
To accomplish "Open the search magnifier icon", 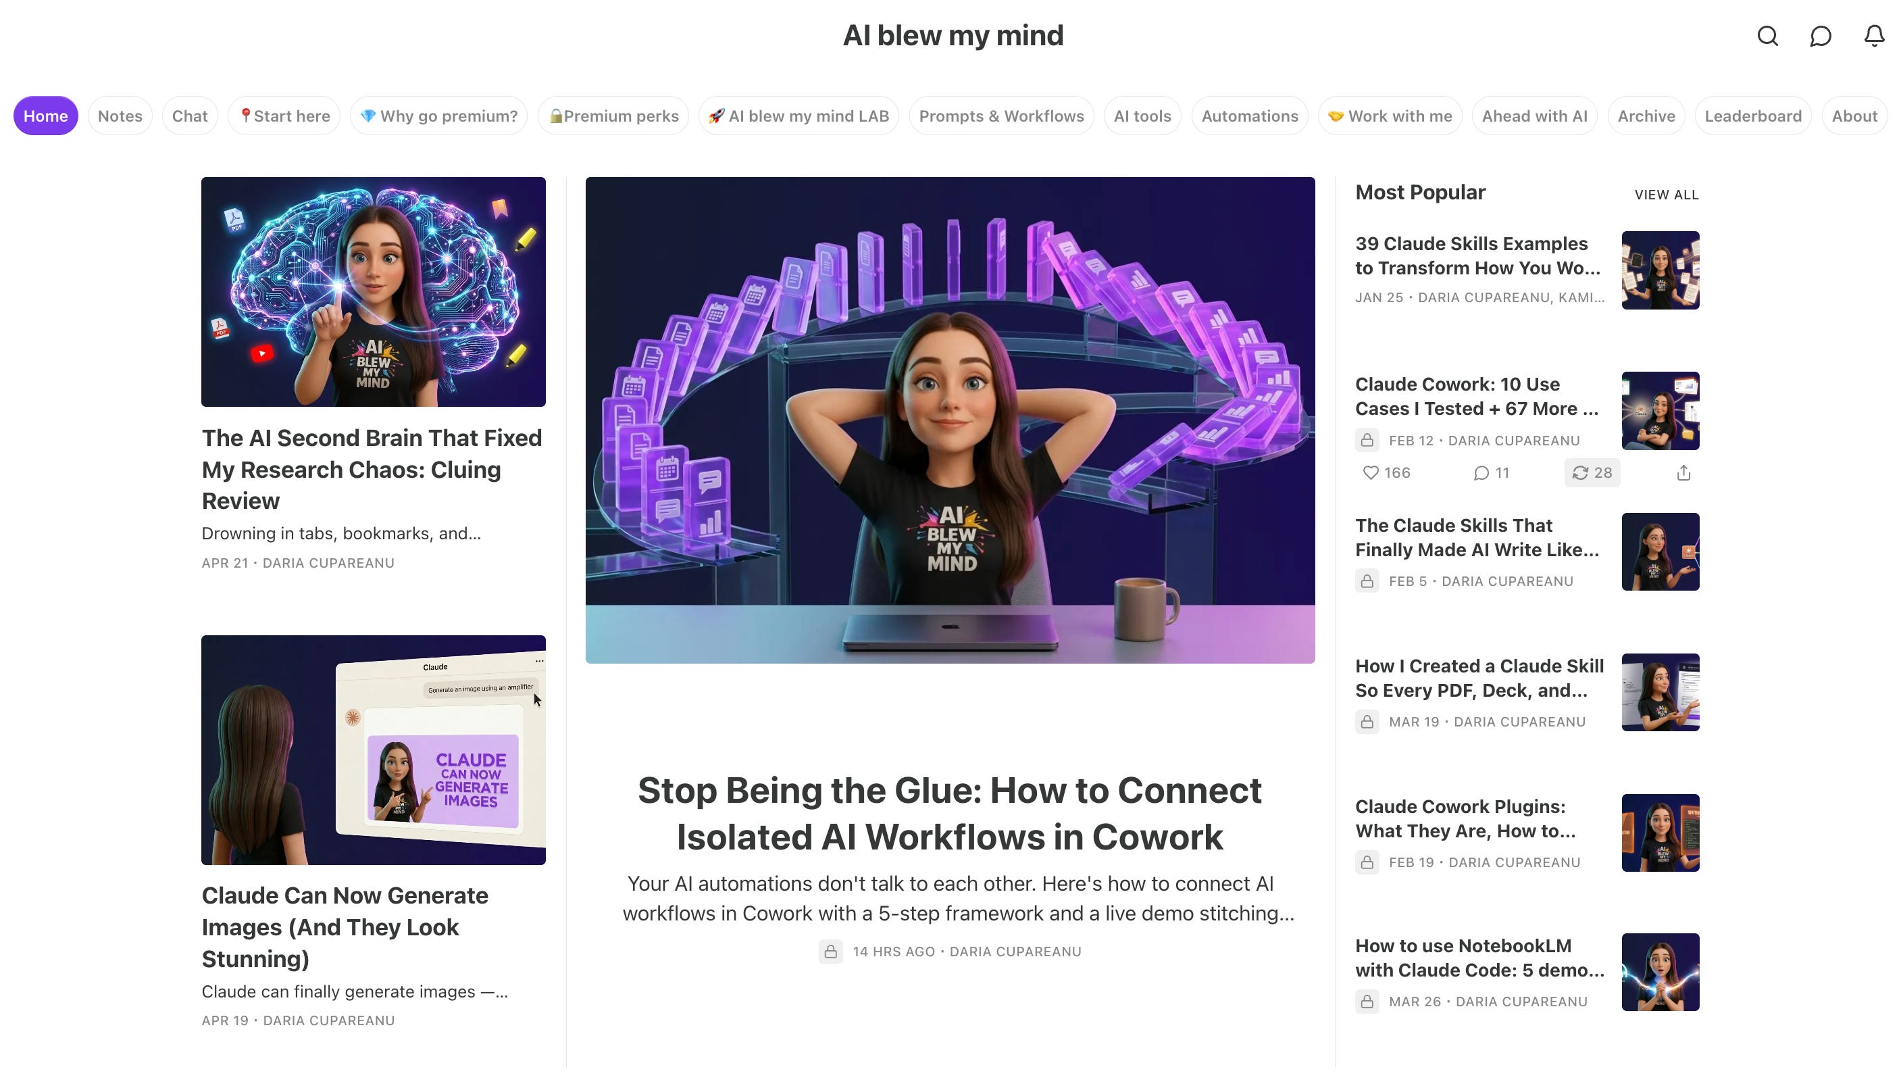I will click(1767, 36).
